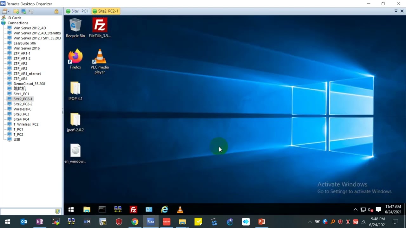This screenshot has width=406, height=228.
Task: Select Win Server 2012_AD_Standby connection
Action: pyautogui.click(x=37, y=33)
